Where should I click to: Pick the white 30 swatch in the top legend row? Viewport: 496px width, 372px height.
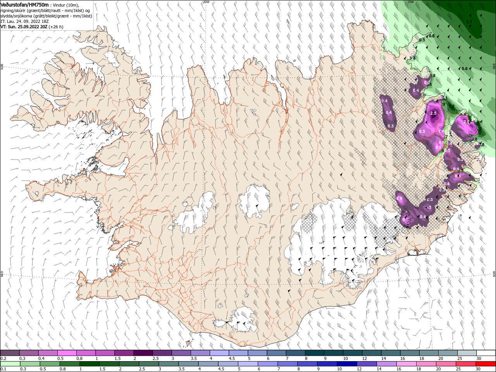486,353
